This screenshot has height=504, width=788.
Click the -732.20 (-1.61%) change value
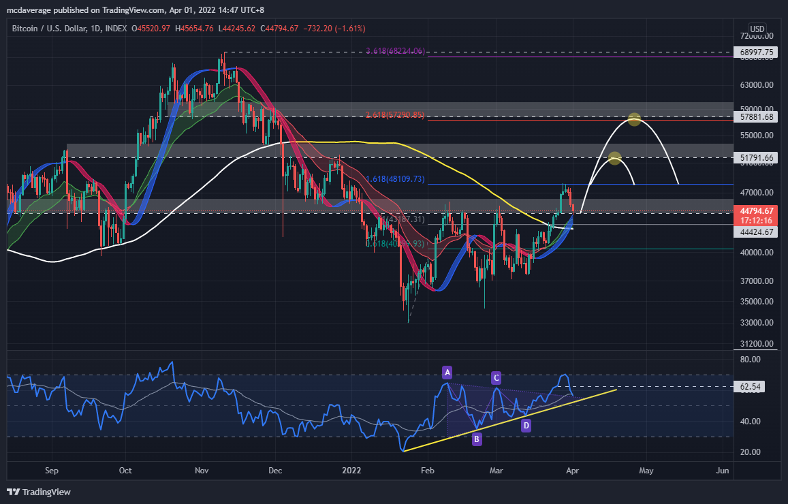tap(334, 29)
